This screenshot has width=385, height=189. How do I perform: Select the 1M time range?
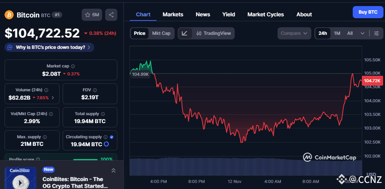pos(337,33)
